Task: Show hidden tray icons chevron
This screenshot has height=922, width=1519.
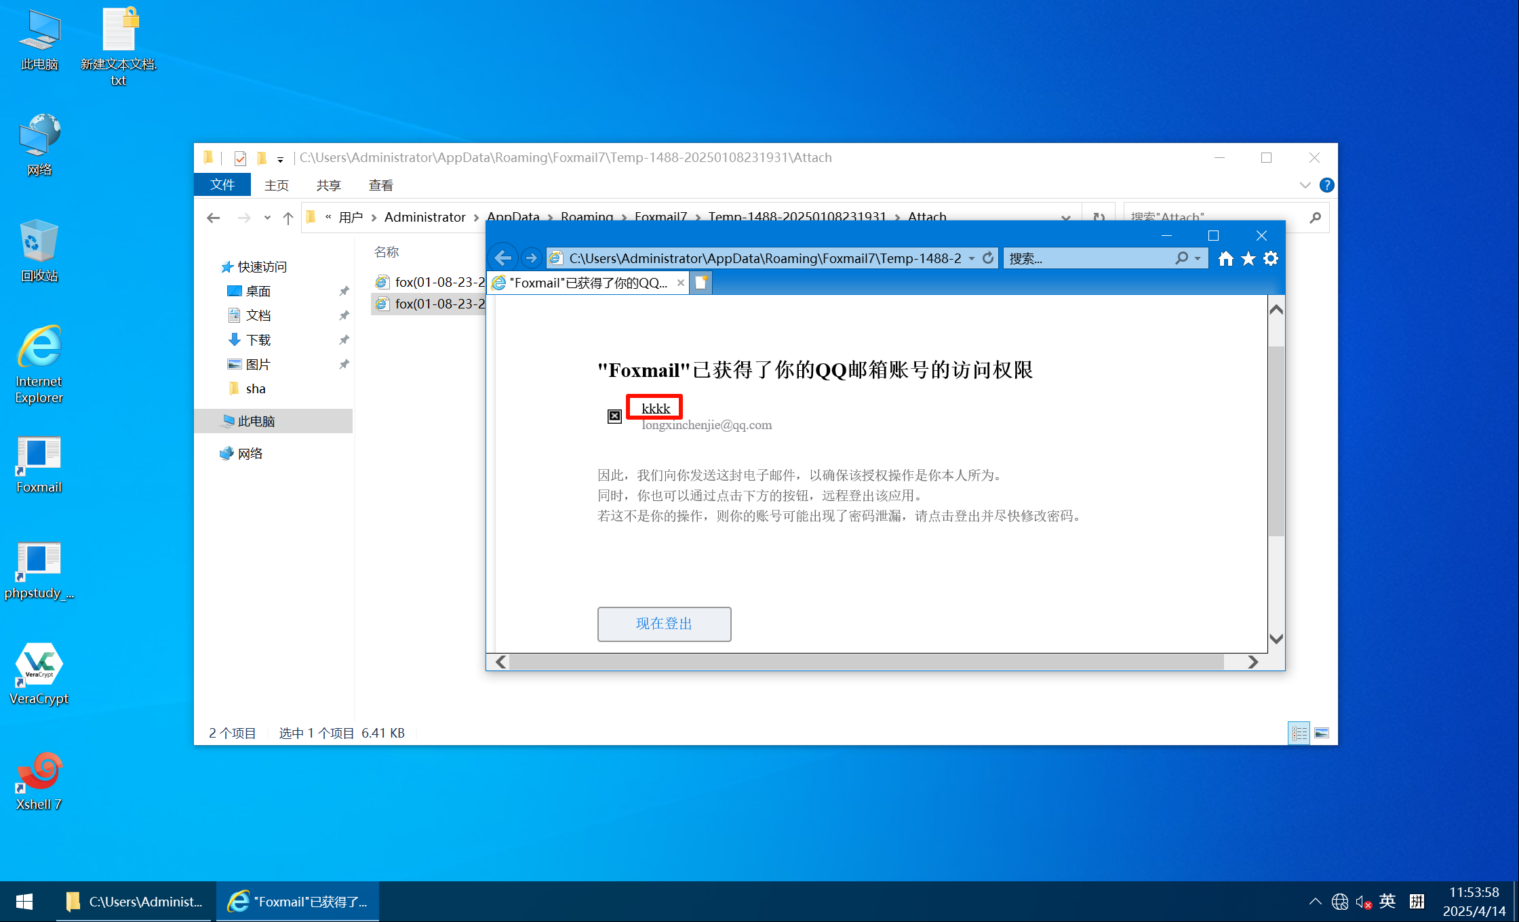Action: 1316,902
